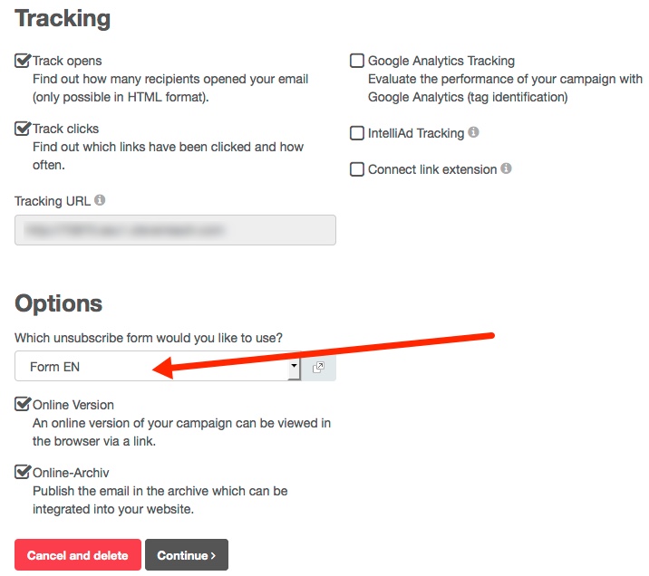Click the IntelliAd Tracking info icon

[473, 132]
